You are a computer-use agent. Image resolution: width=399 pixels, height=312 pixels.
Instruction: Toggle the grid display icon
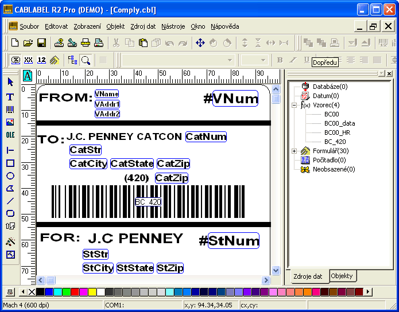103,60
